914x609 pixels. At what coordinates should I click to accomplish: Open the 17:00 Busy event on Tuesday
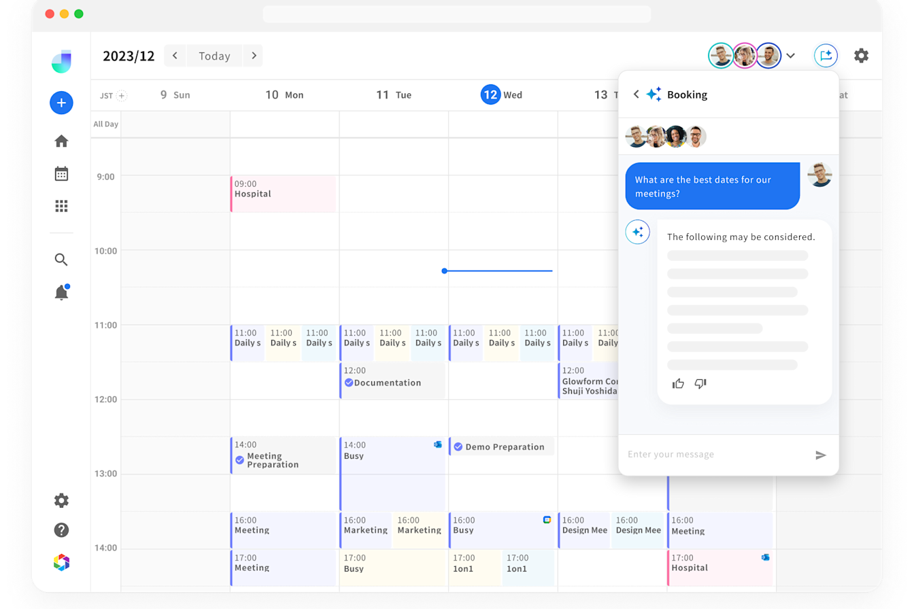pyautogui.click(x=392, y=568)
